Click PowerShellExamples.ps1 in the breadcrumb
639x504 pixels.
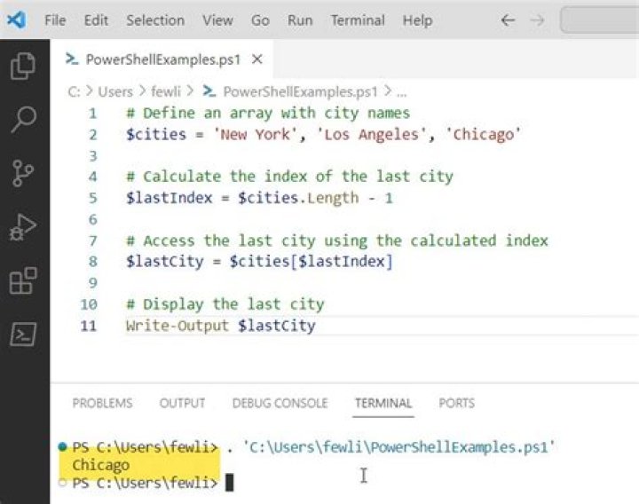(300, 91)
